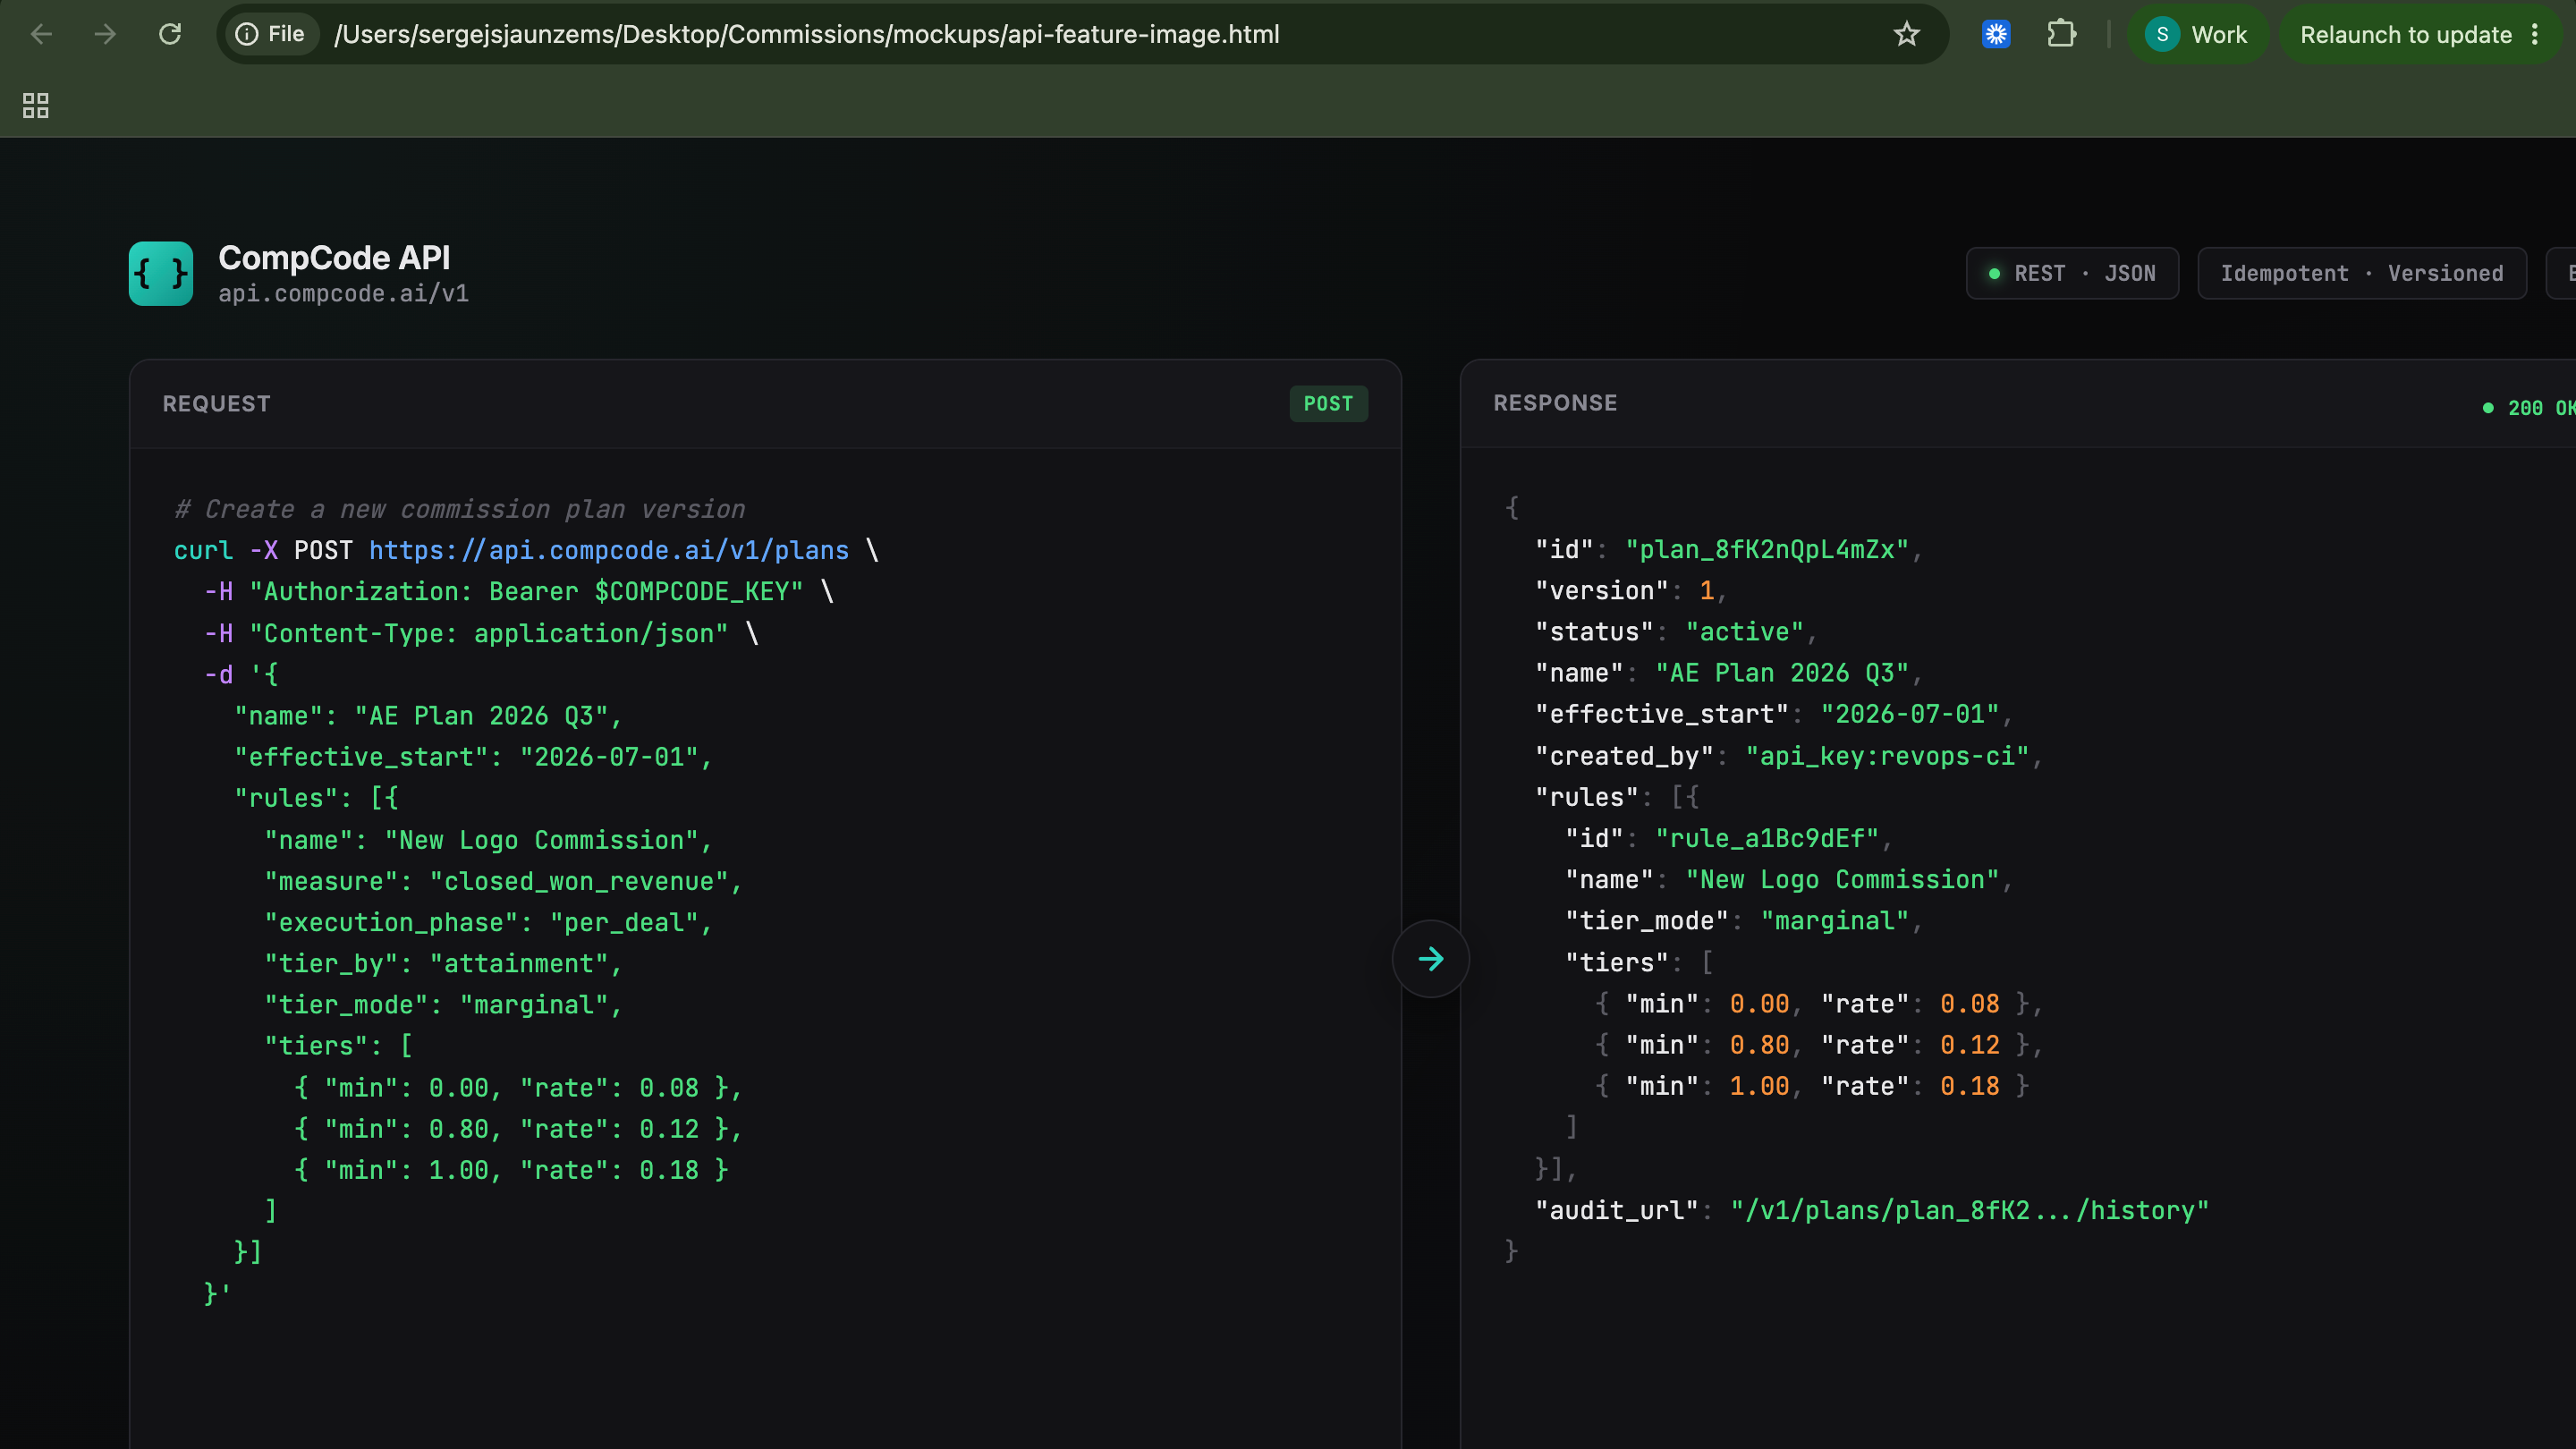
Task: Click response tier with rate 0.18
Action: [x=1812, y=1085]
